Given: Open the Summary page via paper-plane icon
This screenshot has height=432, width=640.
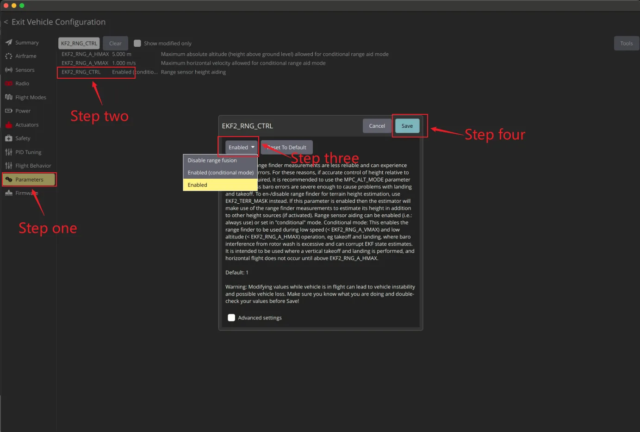Looking at the screenshot, I should click(9, 43).
